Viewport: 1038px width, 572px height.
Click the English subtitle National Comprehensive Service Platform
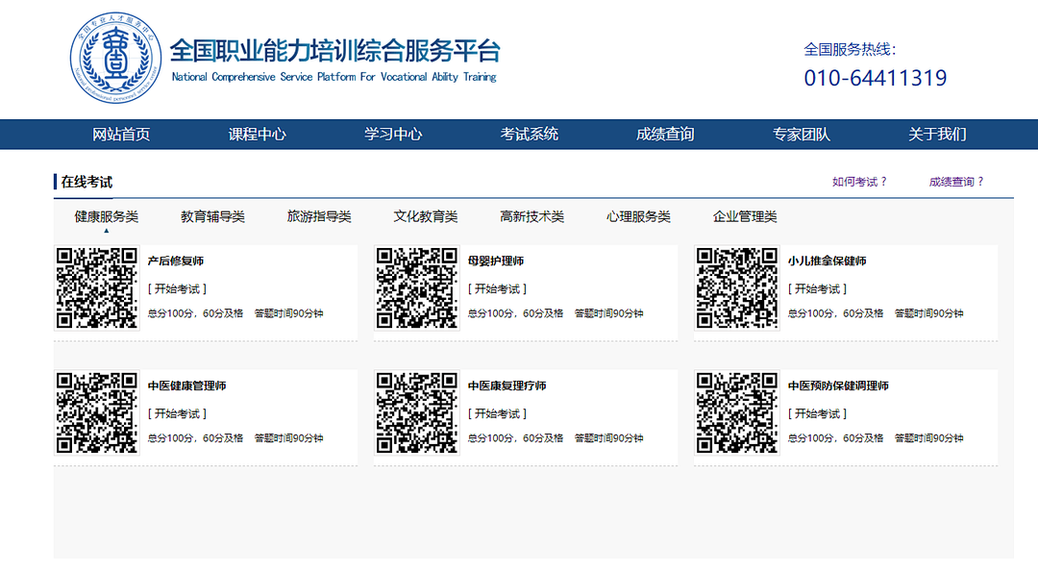[x=334, y=77]
